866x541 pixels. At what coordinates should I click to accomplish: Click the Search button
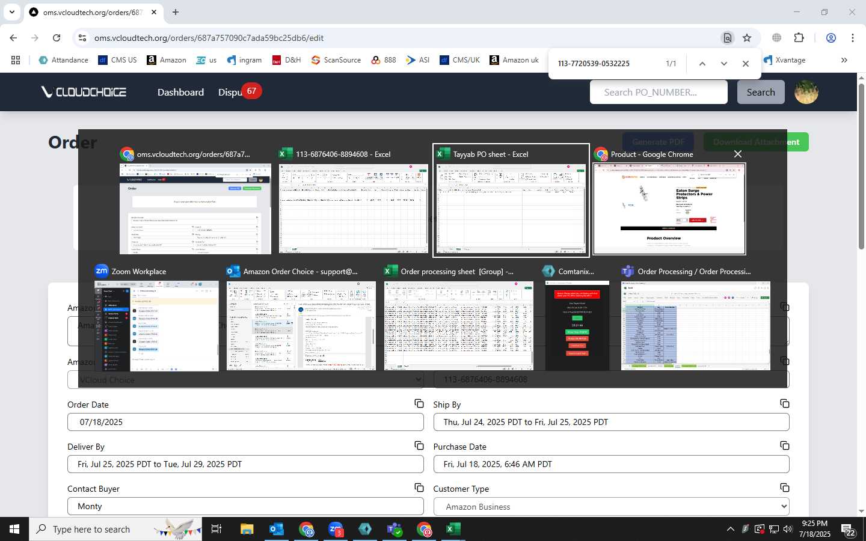point(761,92)
